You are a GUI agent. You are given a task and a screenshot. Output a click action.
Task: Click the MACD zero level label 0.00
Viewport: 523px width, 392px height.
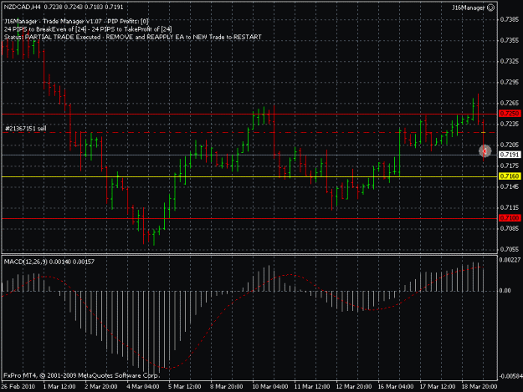(505, 290)
